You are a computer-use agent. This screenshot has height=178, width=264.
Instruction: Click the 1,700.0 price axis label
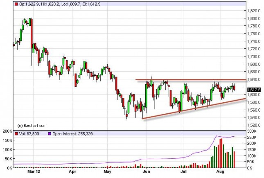coord(254,56)
